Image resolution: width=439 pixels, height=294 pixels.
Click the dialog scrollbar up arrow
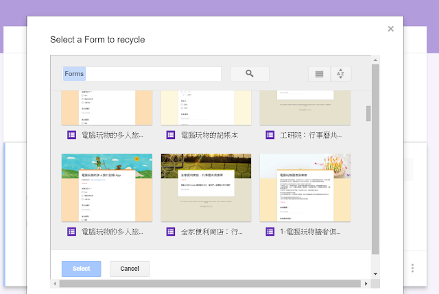click(375, 60)
